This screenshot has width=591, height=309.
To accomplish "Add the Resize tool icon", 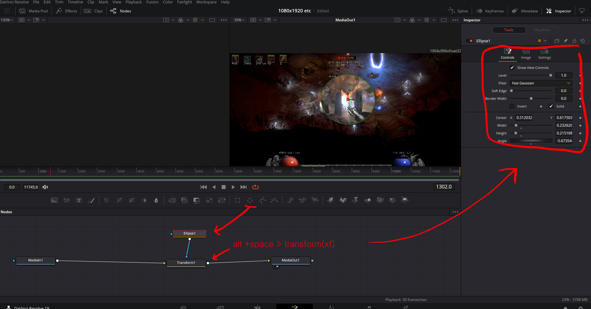I will pos(209,200).
